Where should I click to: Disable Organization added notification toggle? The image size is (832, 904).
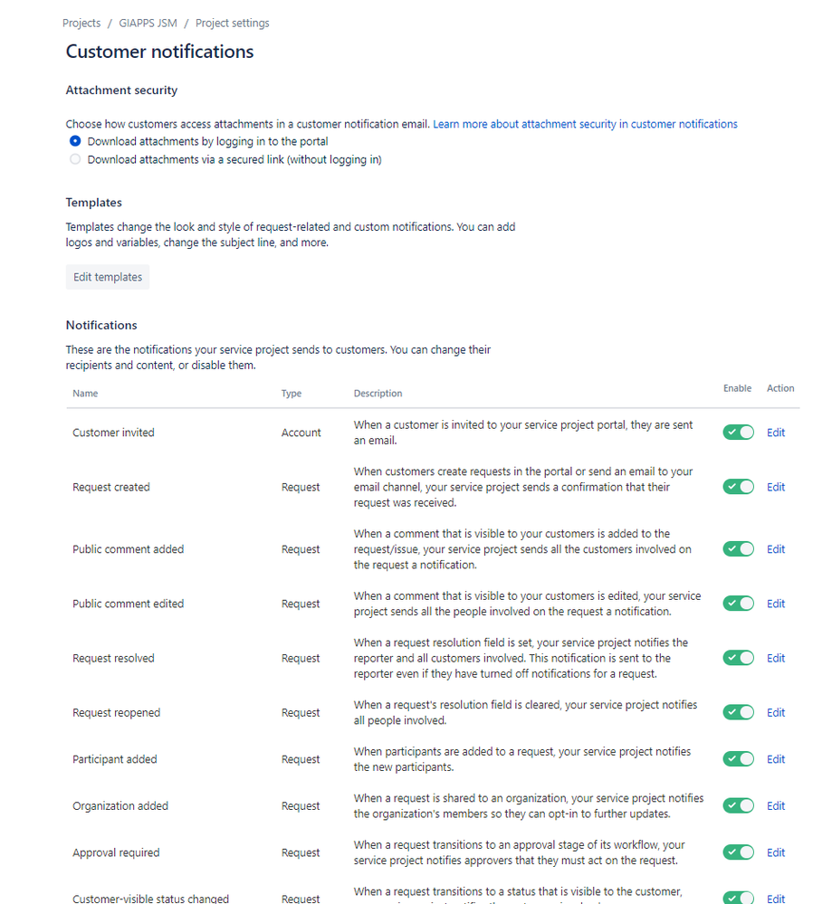(x=738, y=806)
